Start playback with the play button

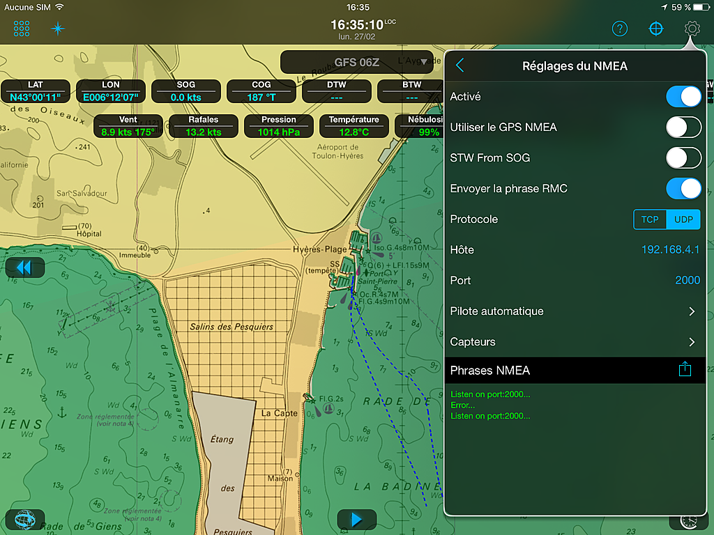coord(356,519)
